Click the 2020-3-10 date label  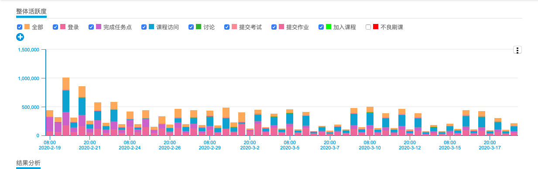coord(370,148)
